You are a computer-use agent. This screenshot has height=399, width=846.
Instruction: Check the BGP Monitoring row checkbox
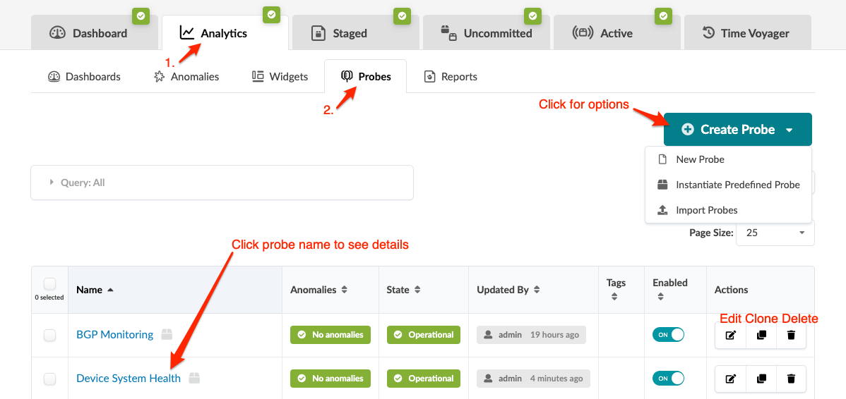coord(50,335)
